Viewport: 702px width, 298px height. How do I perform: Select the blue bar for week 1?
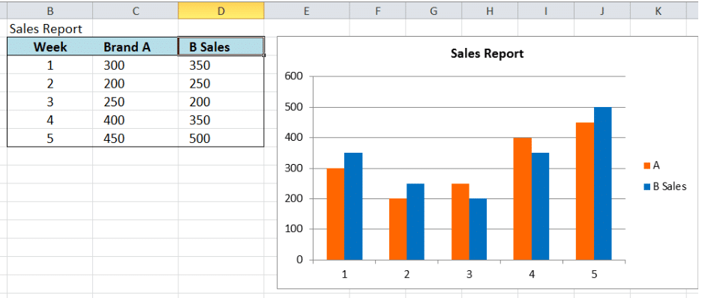point(353,207)
